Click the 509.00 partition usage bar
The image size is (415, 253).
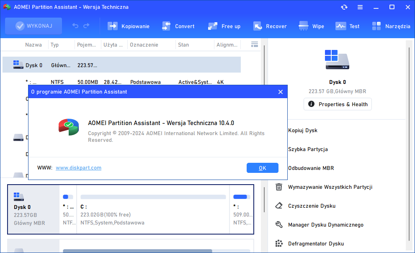242,197
